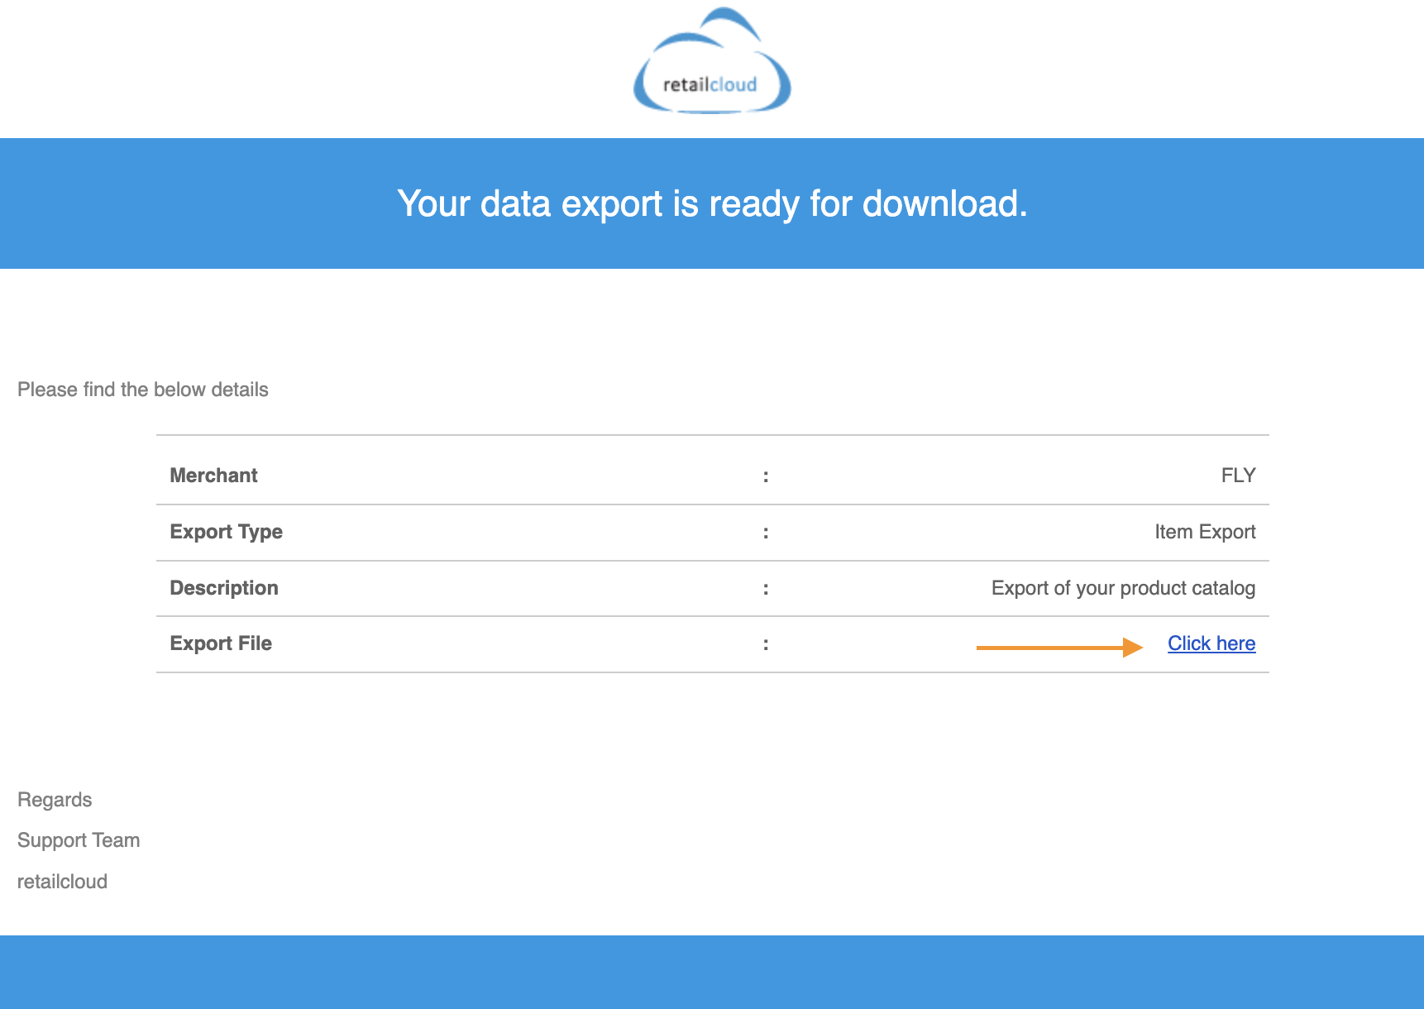
Task: Click the colon in the Merchant row
Action: [766, 476]
